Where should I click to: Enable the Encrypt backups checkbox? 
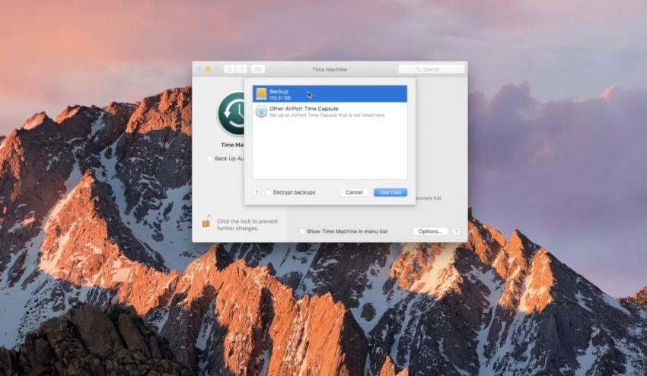pos(269,192)
